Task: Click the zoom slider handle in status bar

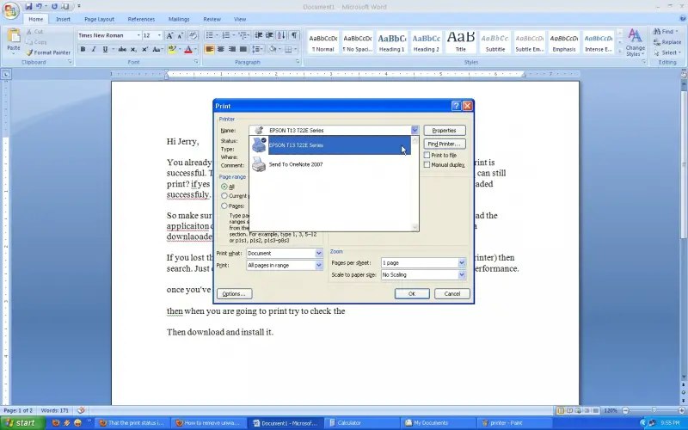Action: point(654,411)
